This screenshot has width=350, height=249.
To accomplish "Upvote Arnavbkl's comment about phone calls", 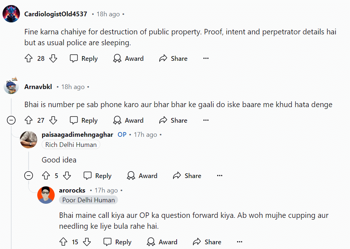I will click(x=29, y=121).
